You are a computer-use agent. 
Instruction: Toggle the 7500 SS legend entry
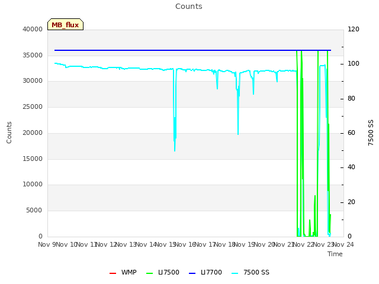(x=250, y=272)
